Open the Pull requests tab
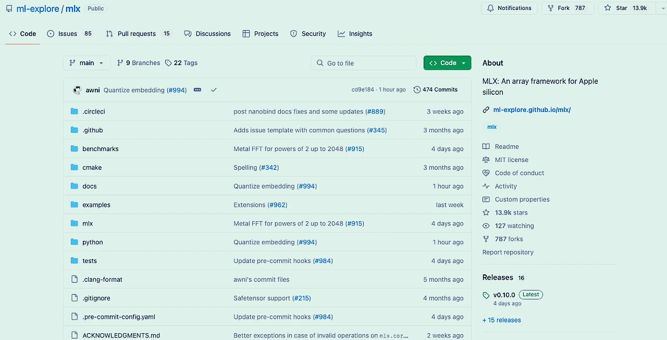Screen dimensions: 667x340 [138, 34]
